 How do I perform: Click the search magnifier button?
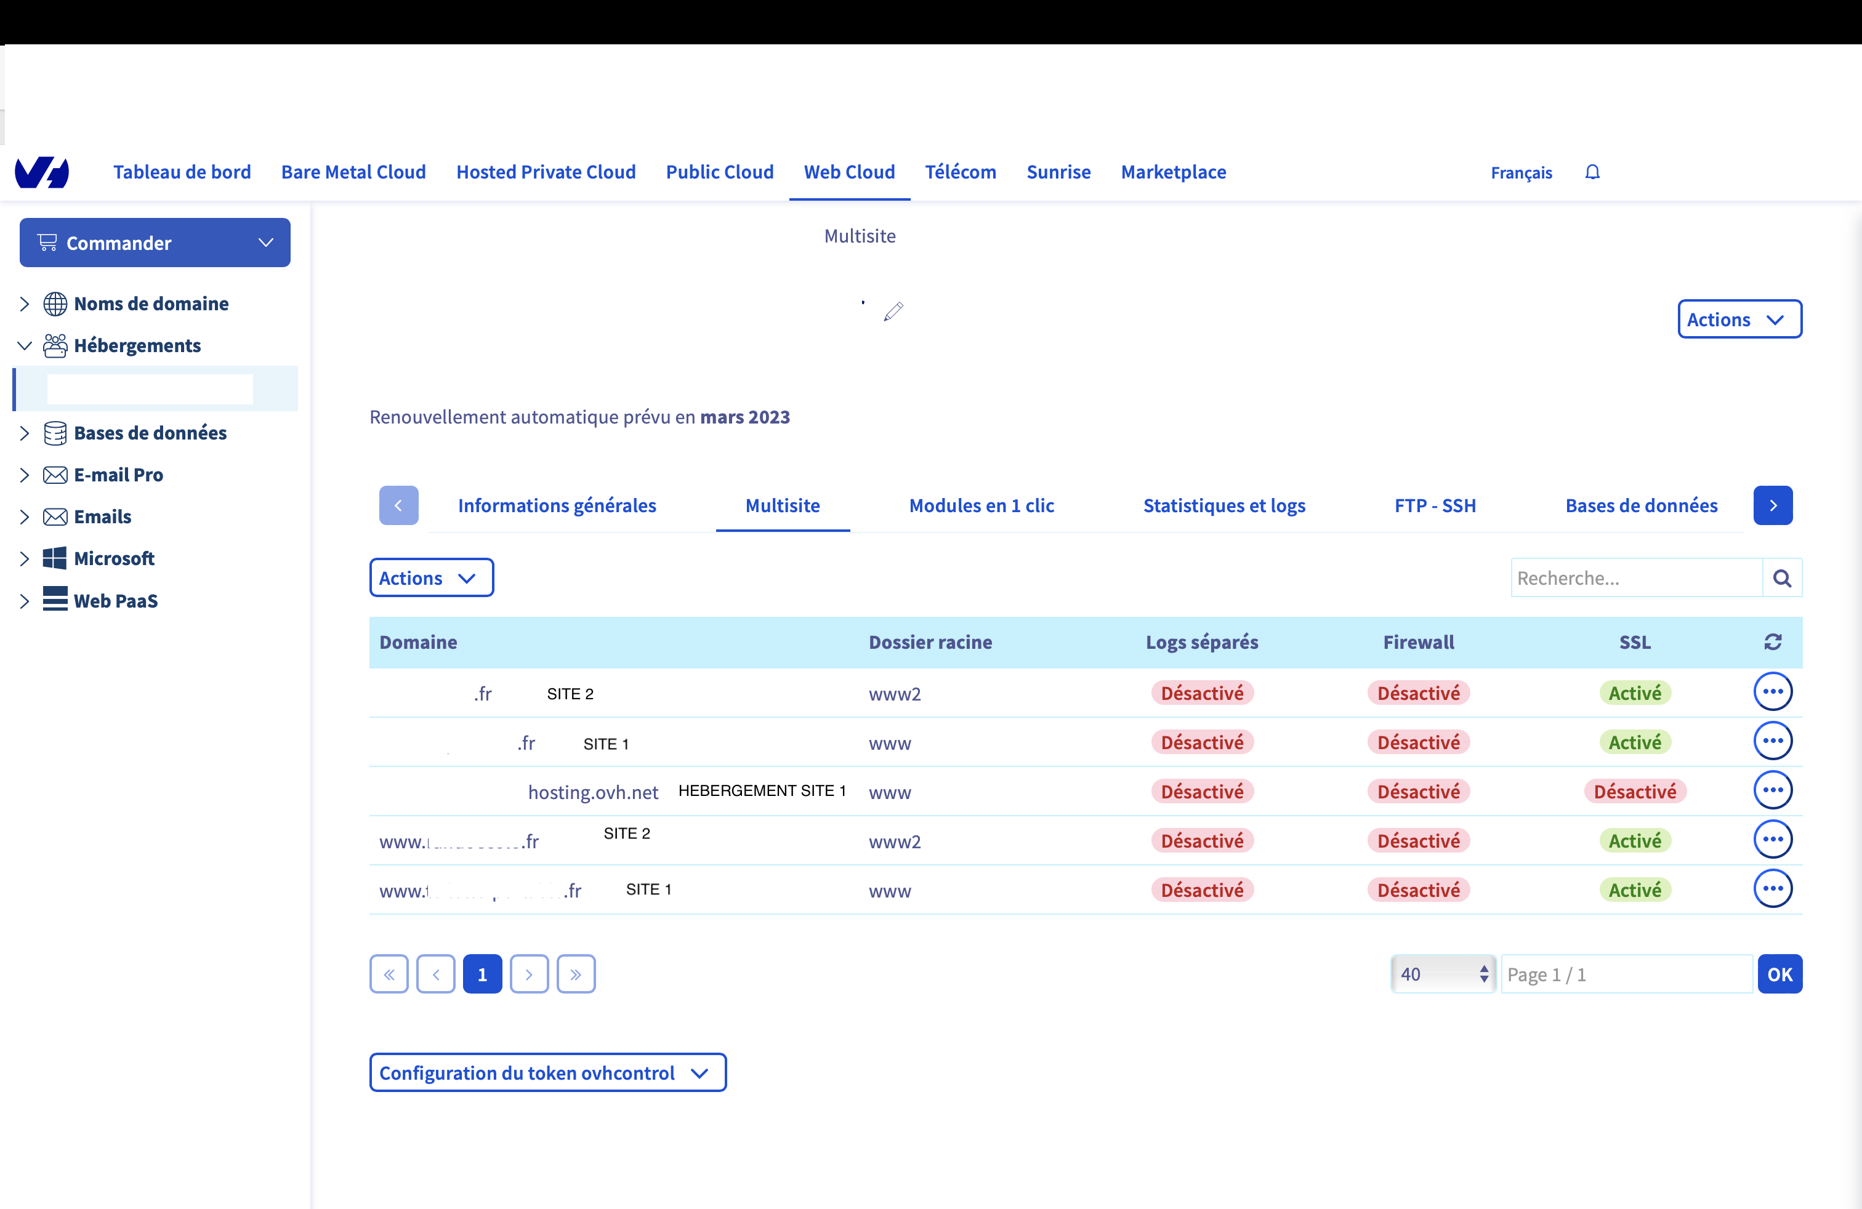pyautogui.click(x=1782, y=578)
